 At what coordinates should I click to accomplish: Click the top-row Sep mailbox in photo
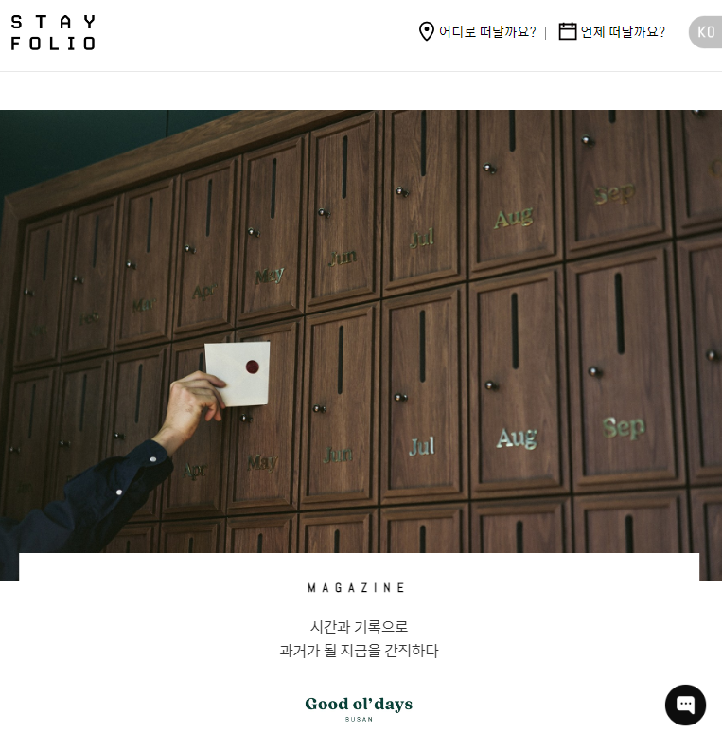[616, 180]
